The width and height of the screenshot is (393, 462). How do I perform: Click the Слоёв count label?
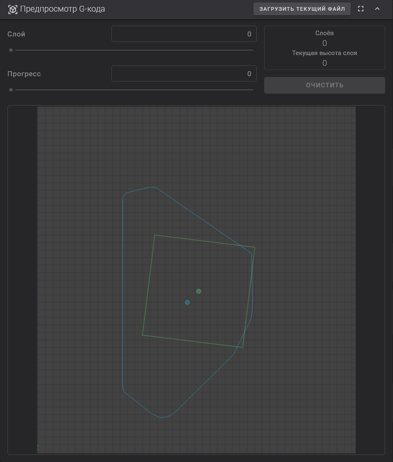coord(324,33)
